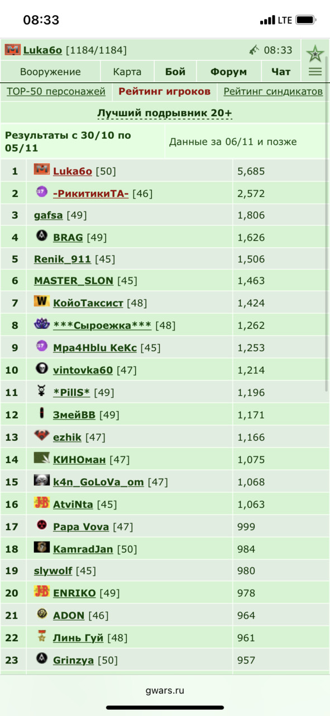Open the hamburger menu below the star
The height and width of the screenshot is (716, 330).
[315, 72]
